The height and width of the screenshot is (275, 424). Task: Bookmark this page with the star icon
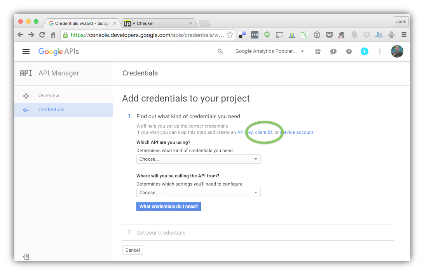point(230,35)
